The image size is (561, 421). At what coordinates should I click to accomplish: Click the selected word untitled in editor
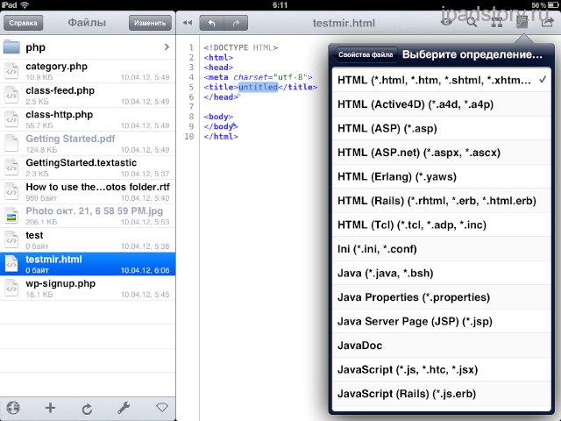click(x=258, y=87)
